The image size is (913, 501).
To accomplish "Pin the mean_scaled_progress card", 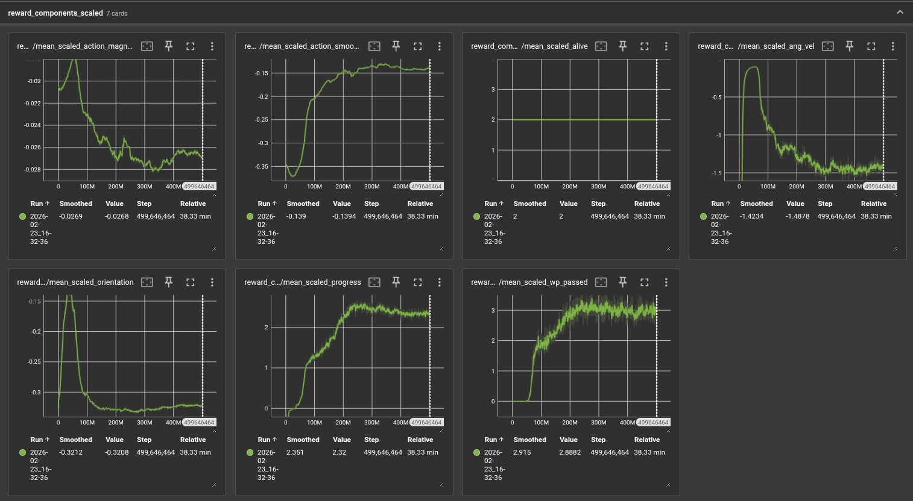I will [x=396, y=282].
